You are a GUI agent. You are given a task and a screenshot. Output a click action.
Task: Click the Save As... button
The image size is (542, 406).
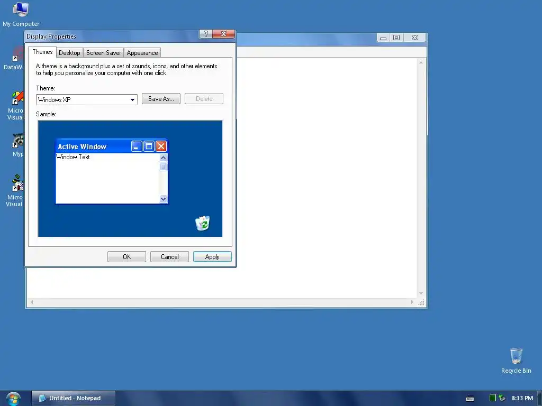(x=161, y=99)
